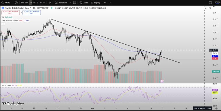Start Bar Replay mode
Viewport: 221px width, 111px height.
click(96, 3)
